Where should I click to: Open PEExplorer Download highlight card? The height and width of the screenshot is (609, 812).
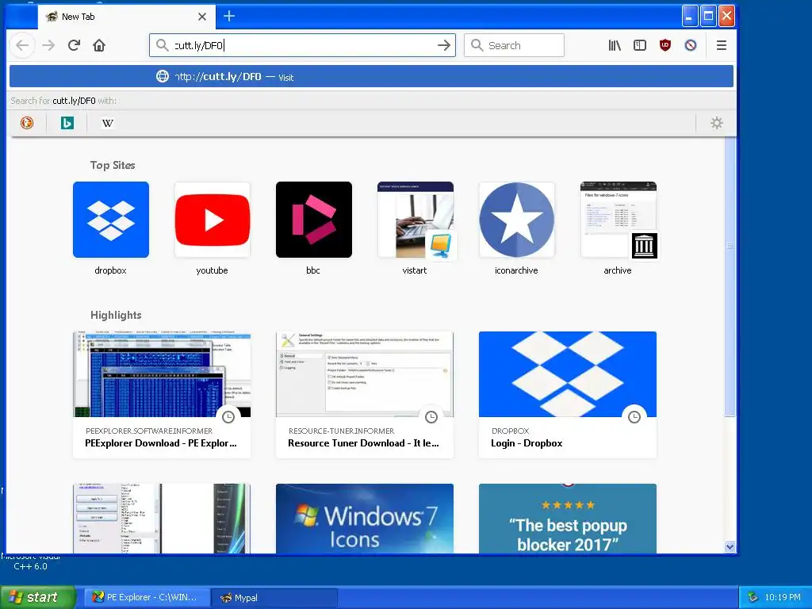(x=162, y=395)
